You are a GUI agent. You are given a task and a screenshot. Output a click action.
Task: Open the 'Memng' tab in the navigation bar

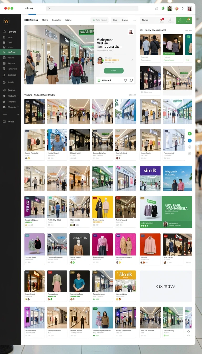[45, 20]
